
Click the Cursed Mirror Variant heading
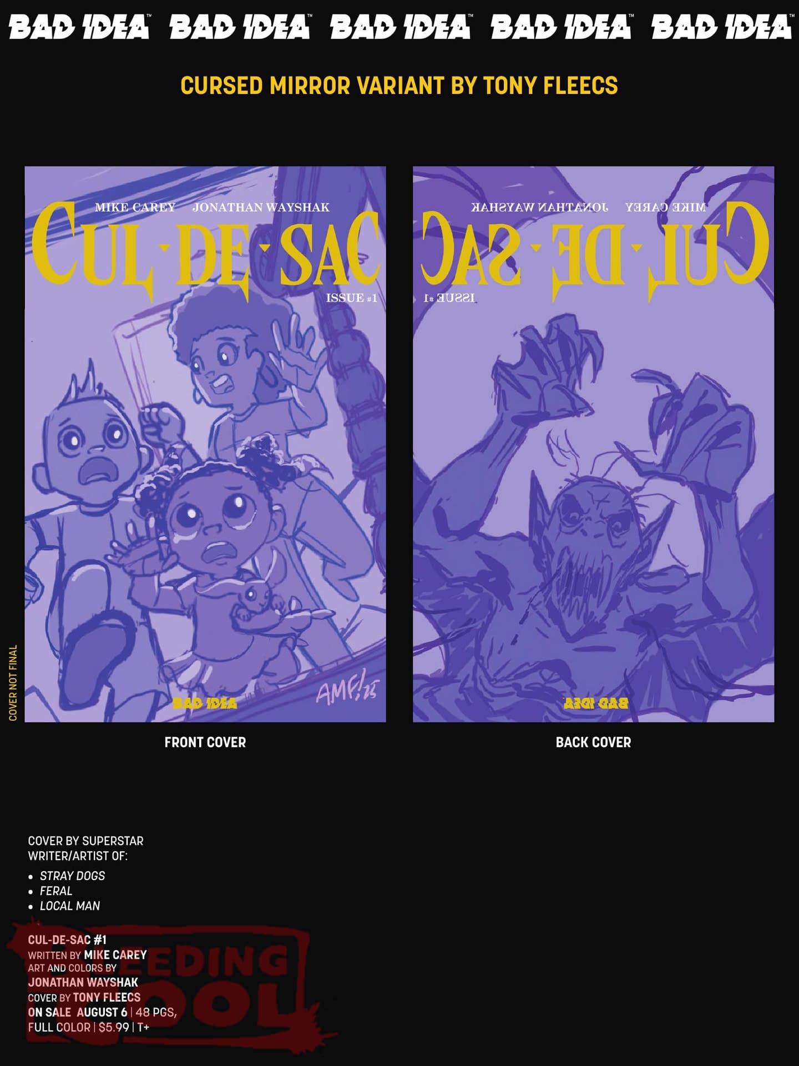coord(399,86)
